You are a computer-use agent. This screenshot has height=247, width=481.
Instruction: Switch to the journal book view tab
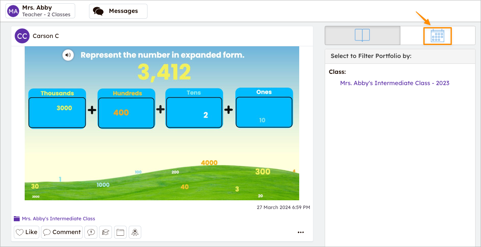tap(362, 35)
